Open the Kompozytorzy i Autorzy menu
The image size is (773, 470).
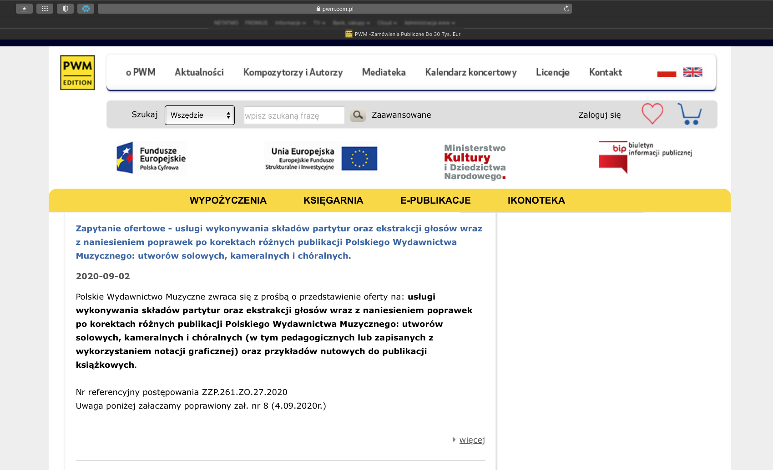coord(293,72)
